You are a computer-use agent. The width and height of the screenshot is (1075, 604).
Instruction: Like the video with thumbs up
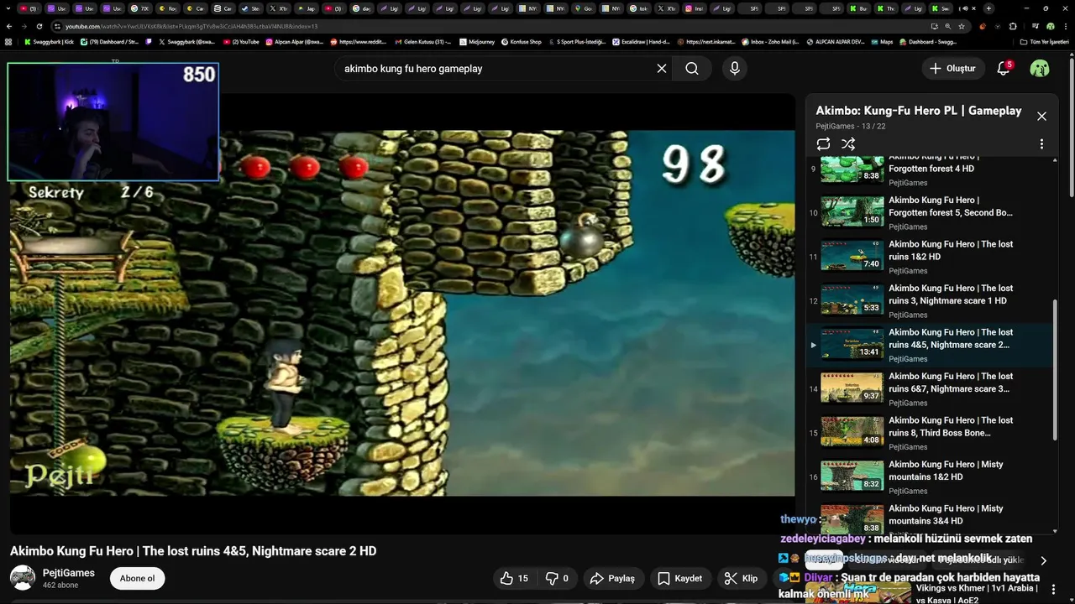(x=514, y=578)
